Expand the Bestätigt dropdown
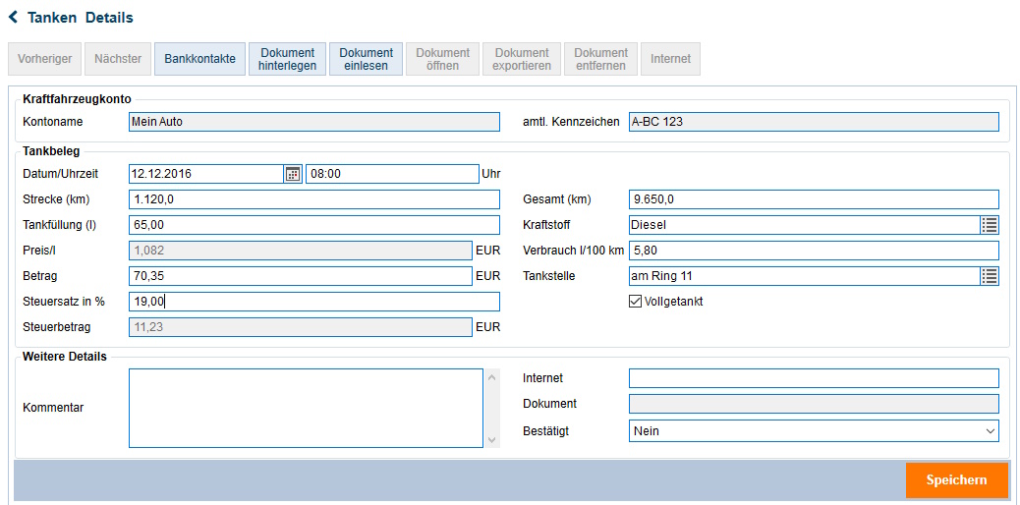 [991, 430]
